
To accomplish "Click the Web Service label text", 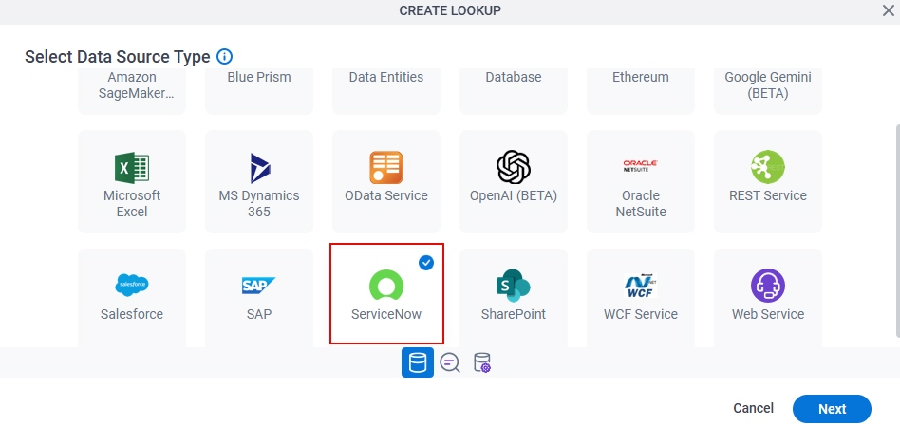I will pyautogui.click(x=768, y=314).
